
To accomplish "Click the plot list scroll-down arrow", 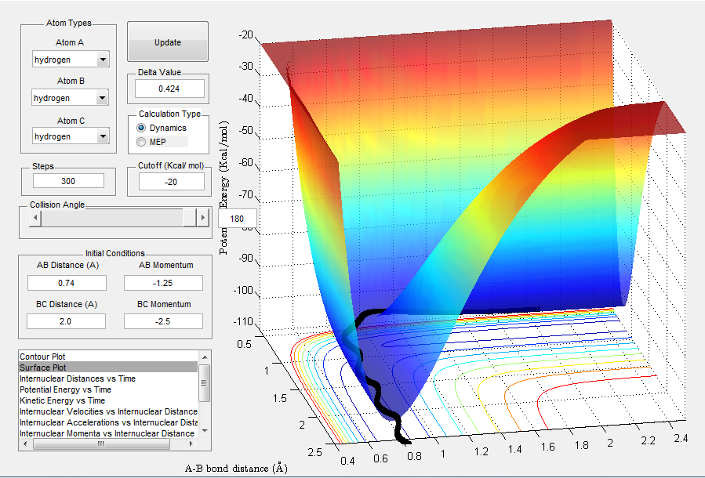I will [205, 430].
